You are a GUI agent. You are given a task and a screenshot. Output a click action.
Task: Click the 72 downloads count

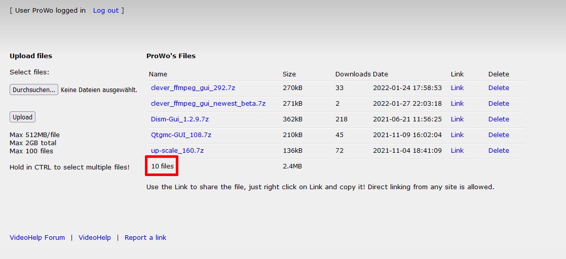339,151
